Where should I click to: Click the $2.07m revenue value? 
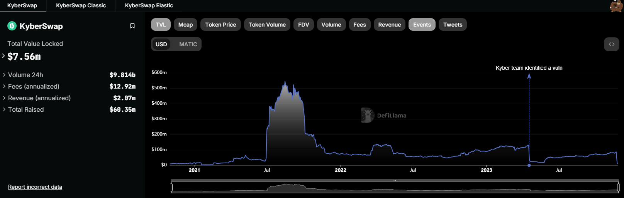pos(124,98)
